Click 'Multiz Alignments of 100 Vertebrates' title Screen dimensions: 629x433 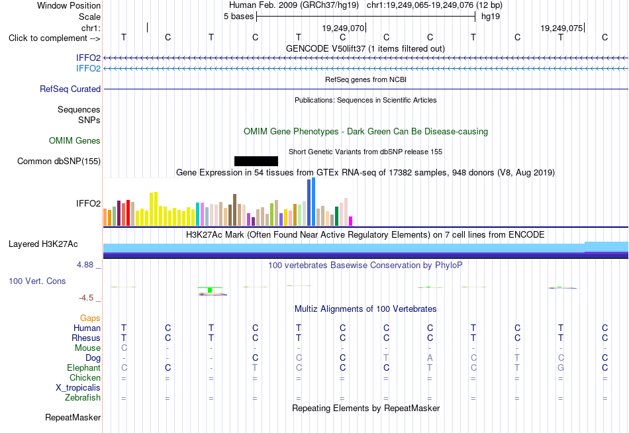point(365,309)
